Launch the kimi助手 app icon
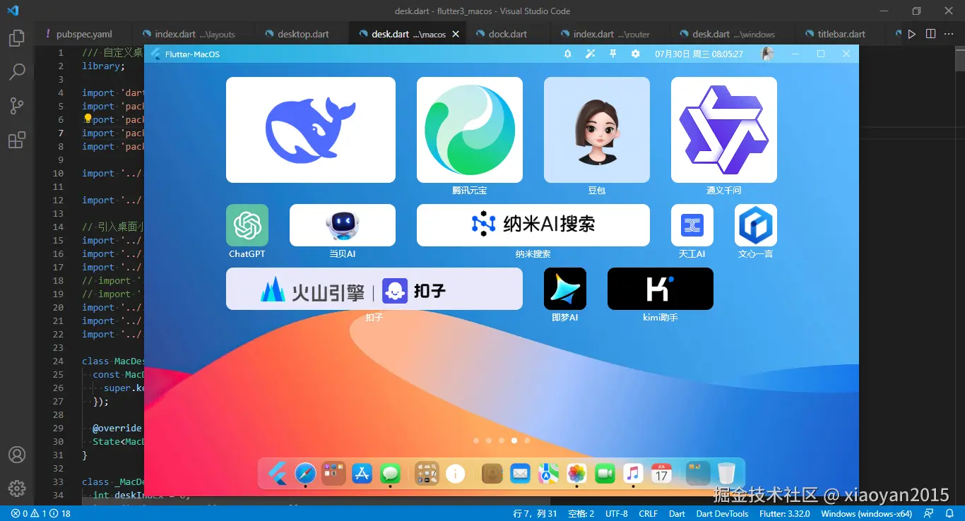The height and width of the screenshot is (521, 965). (x=660, y=288)
